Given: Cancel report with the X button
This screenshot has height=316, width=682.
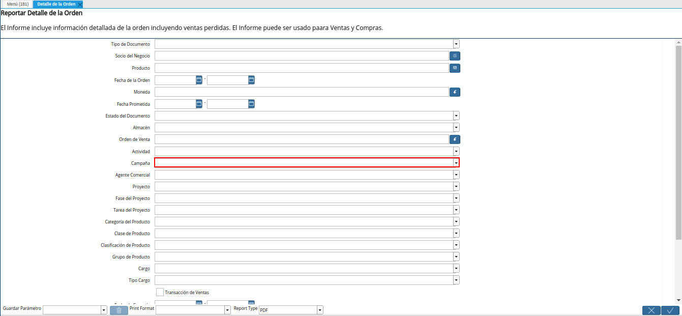Looking at the screenshot, I should tap(651, 310).
